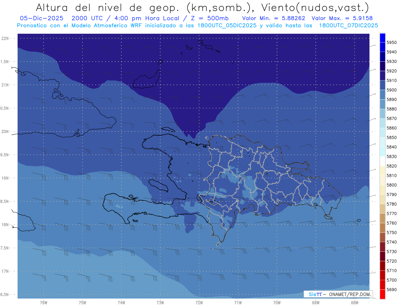Click the '71W' longitude label
The image size is (398, 307).
click(x=238, y=303)
